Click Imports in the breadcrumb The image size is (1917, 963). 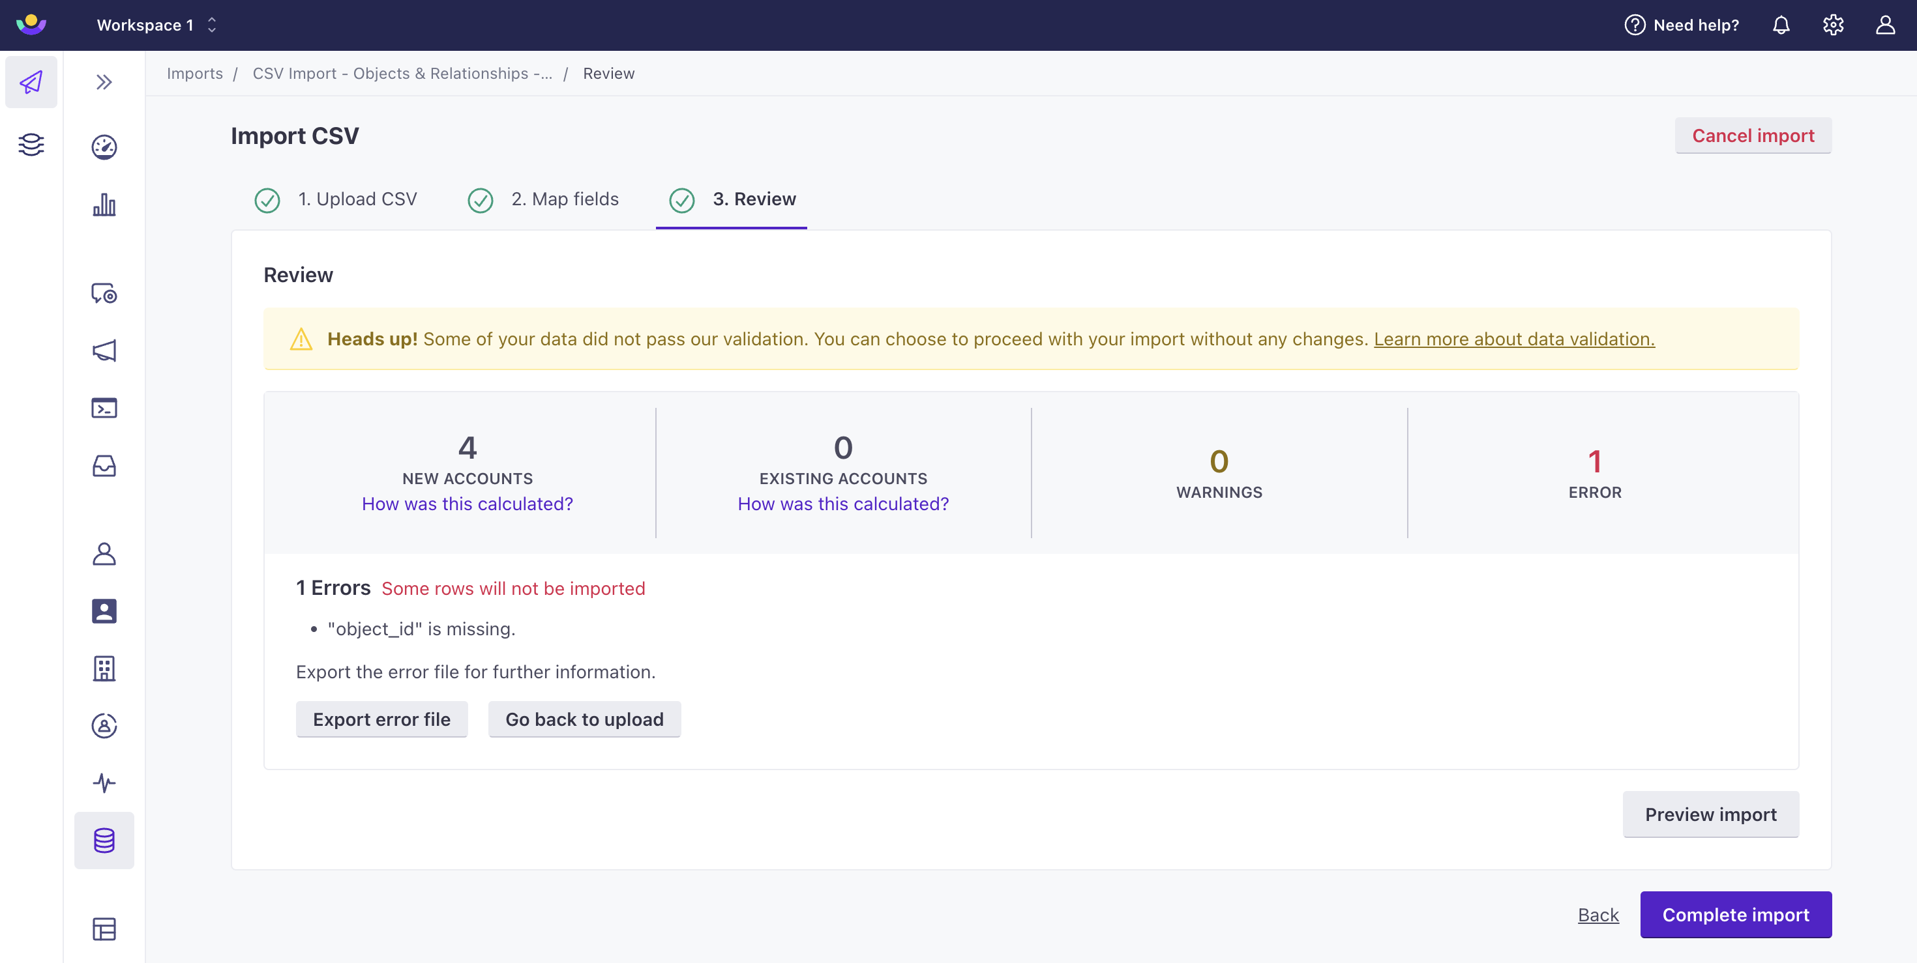194,74
